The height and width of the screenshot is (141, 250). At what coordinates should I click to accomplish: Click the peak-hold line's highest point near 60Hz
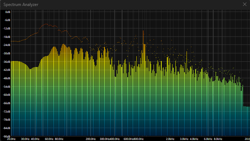click(x=46, y=25)
